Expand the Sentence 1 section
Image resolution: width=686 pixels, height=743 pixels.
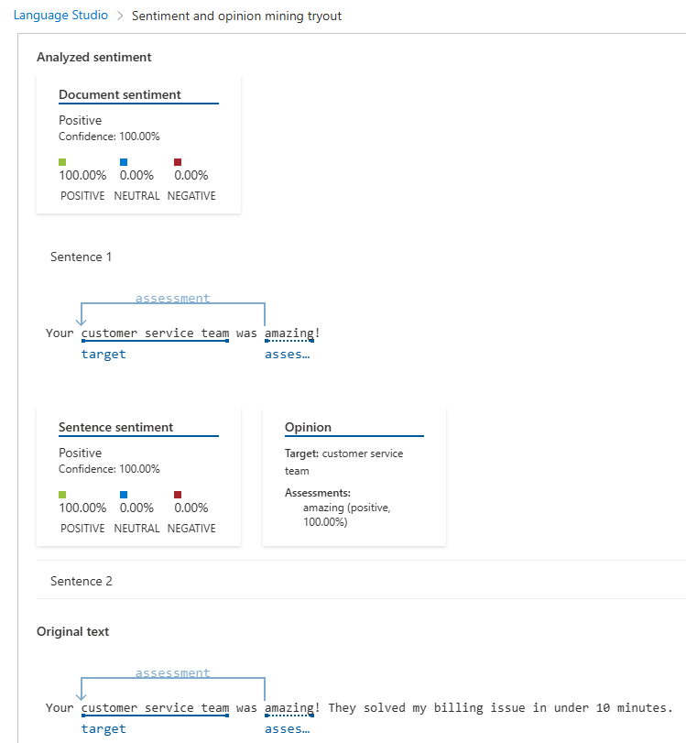81,257
